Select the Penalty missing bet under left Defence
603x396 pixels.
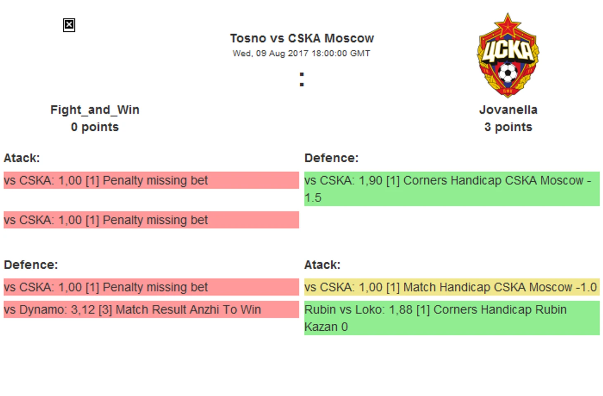click(151, 287)
